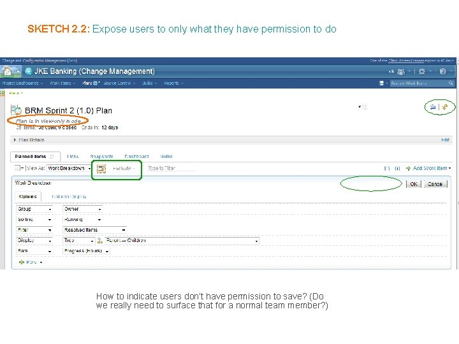The image size is (459, 344).
Task: Click the edit plan view icon before Exclude
Action: pos(101,168)
